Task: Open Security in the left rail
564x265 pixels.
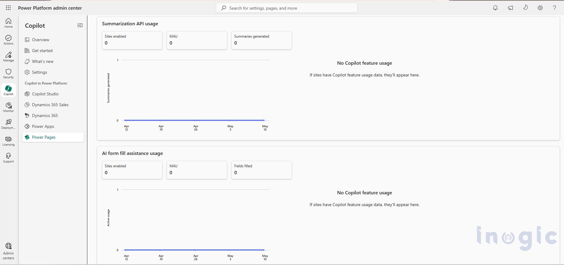Action: 8,73
